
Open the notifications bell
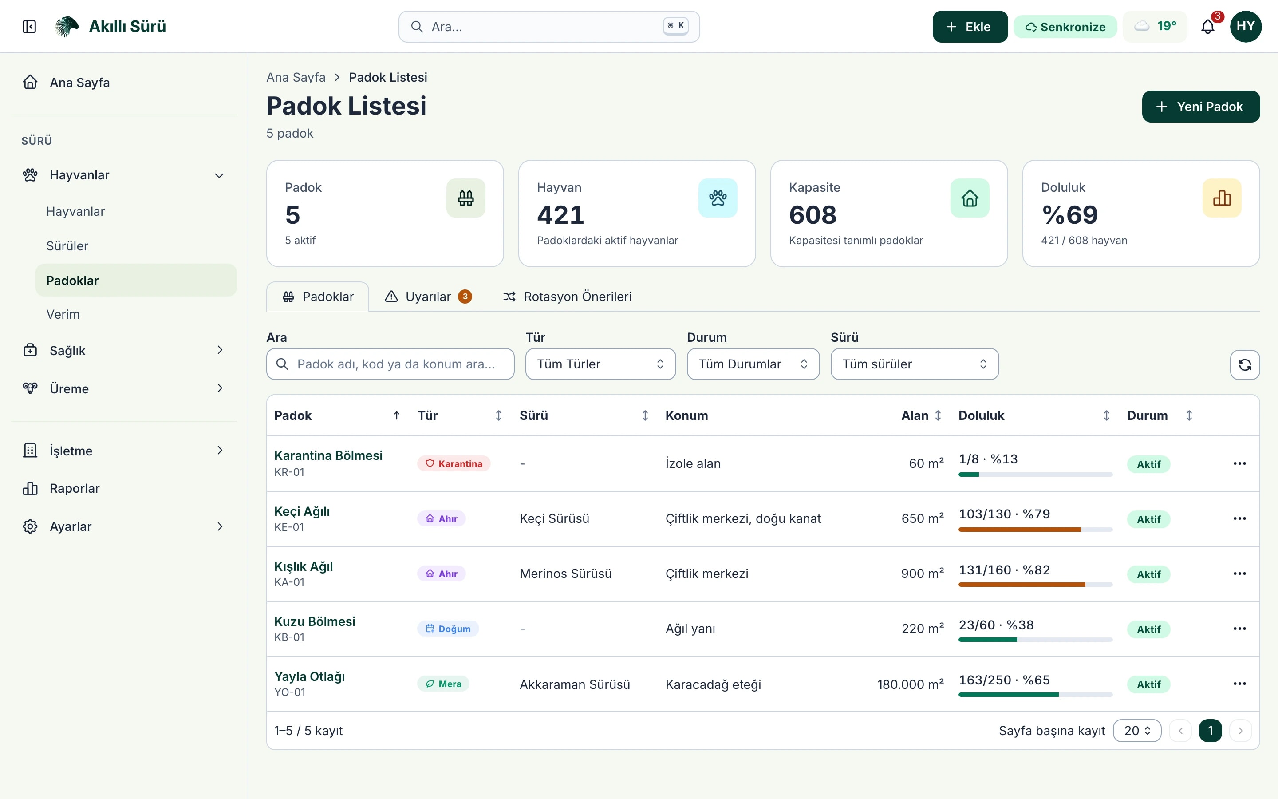tap(1207, 27)
